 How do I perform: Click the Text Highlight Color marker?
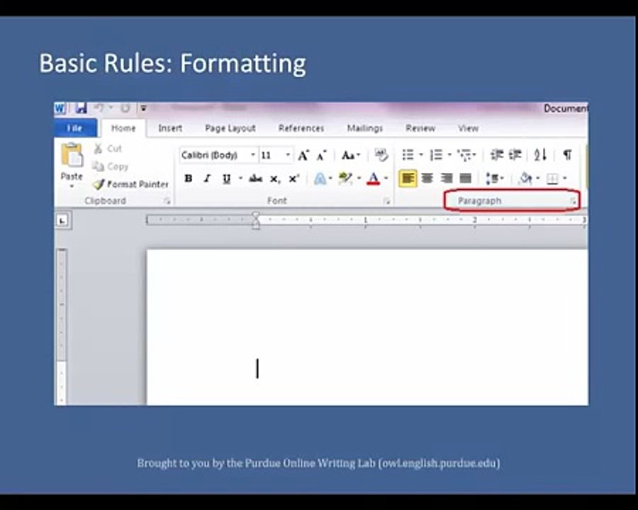click(x=345, y=178)
